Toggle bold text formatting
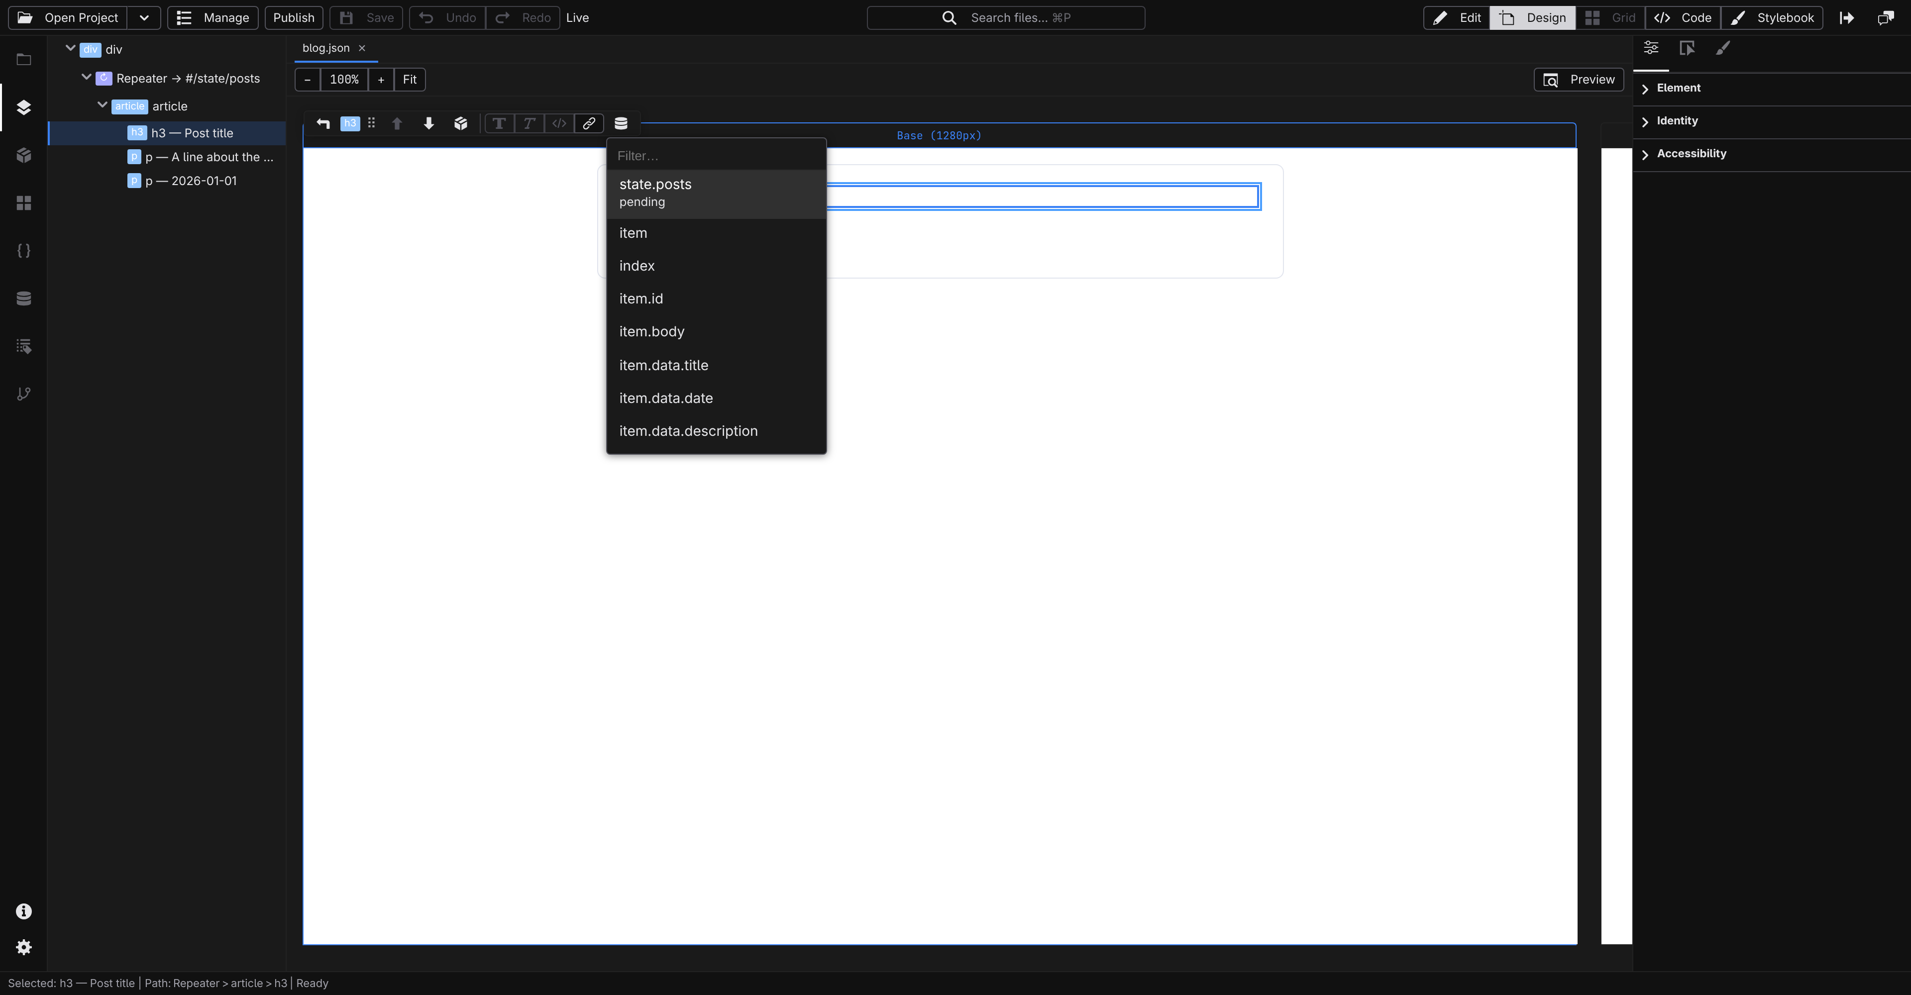Image resolution: width=1911 pixels, height=995 pixels. coord(499,123)
